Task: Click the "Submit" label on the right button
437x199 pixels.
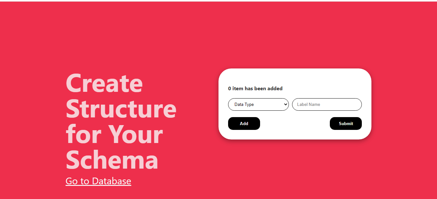Action: click(346, 123)
